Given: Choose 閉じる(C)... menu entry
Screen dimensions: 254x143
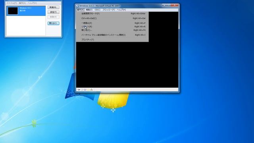Looking at the screenshot, I should point(112,30).
